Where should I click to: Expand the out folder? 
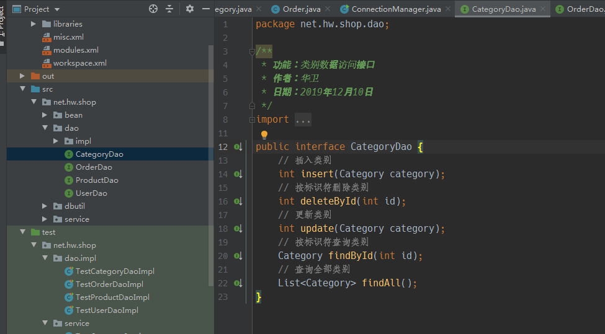click(22, 76)
